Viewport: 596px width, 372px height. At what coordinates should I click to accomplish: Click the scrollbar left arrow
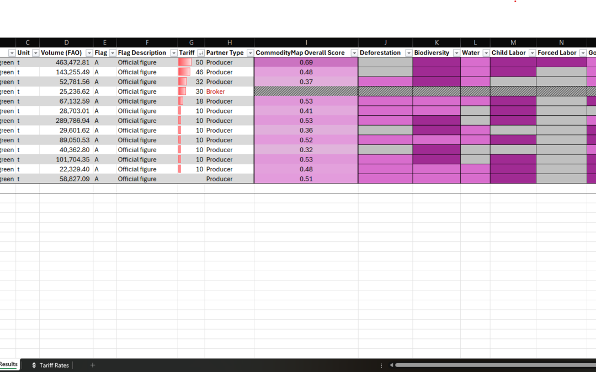coord(391,365)
